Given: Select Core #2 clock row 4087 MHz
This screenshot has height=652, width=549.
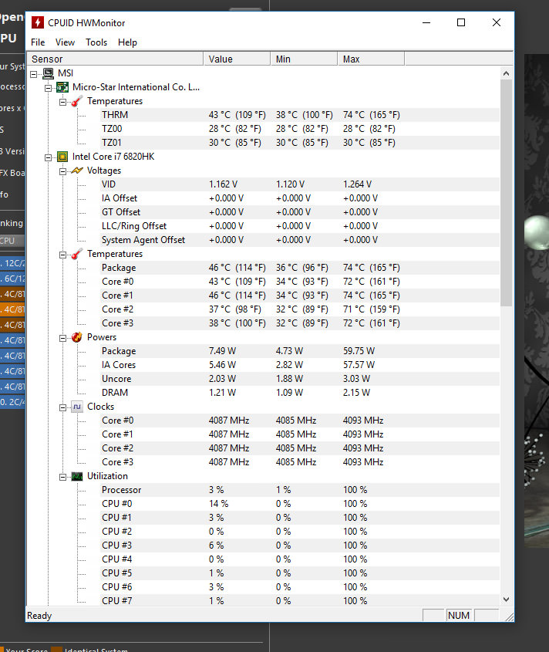Looking at the screenshot, I should click(299, 448).
